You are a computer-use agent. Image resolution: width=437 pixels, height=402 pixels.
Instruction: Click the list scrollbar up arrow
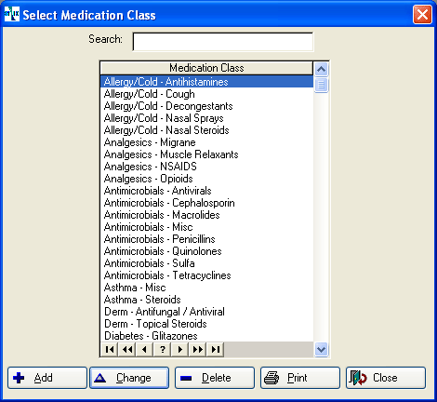[321, 69]
